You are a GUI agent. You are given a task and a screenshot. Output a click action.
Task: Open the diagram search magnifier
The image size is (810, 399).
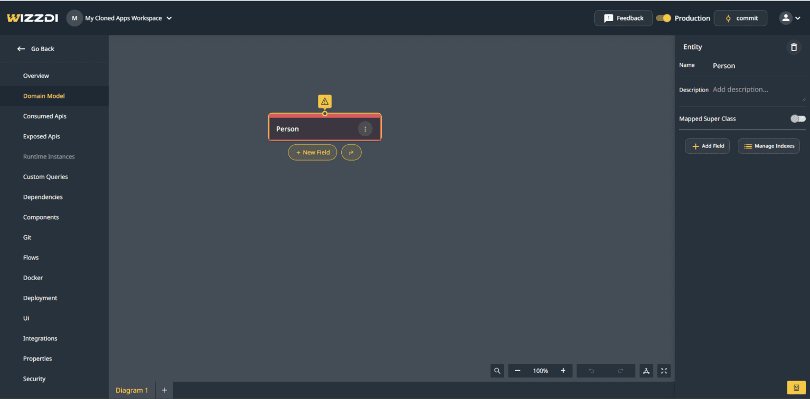pos(497,371)
